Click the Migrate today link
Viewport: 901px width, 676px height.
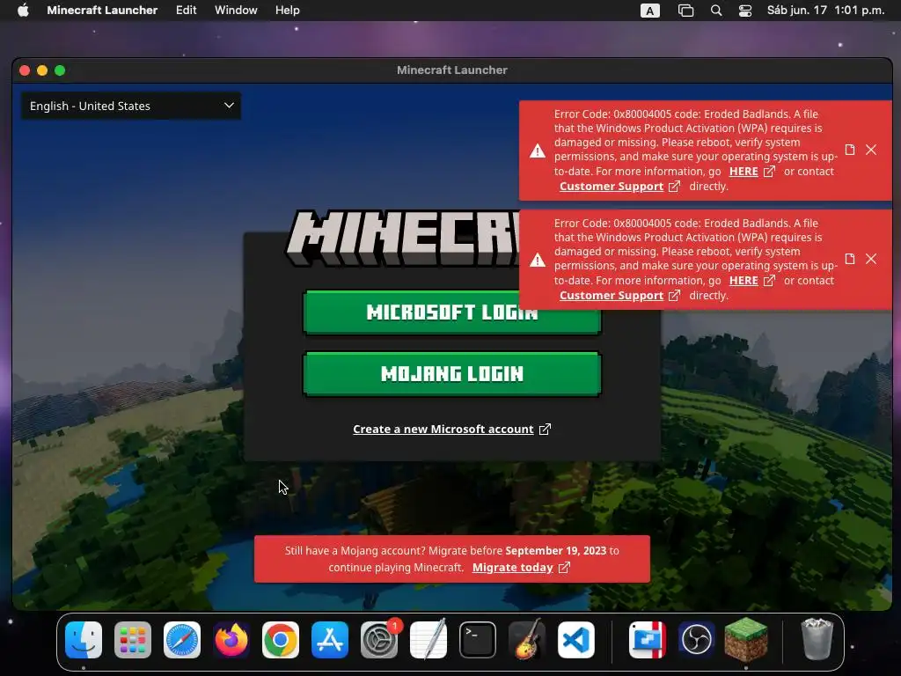(513, 568)
